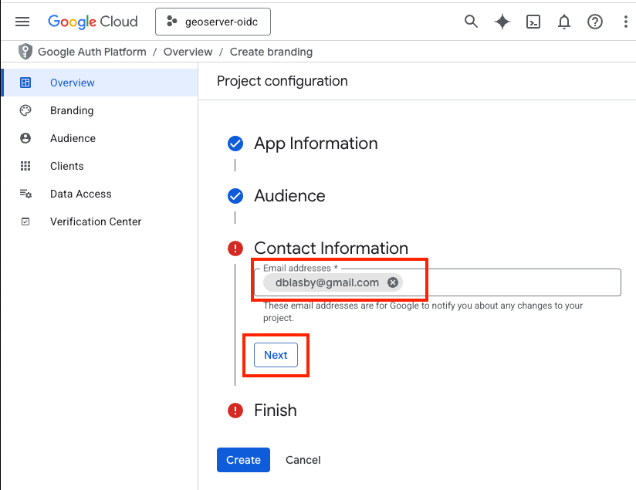Open the geoserver-oidc project selector
This screenshot has height=490, width=636.
pos(213,22)
